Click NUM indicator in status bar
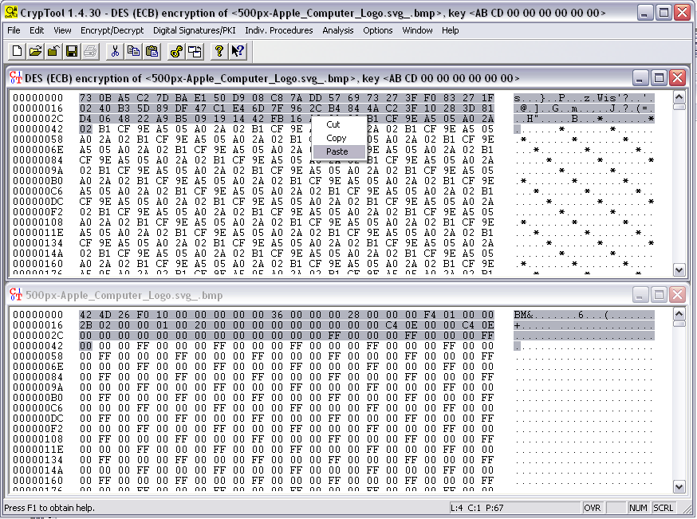 click(x=638, y=508)
